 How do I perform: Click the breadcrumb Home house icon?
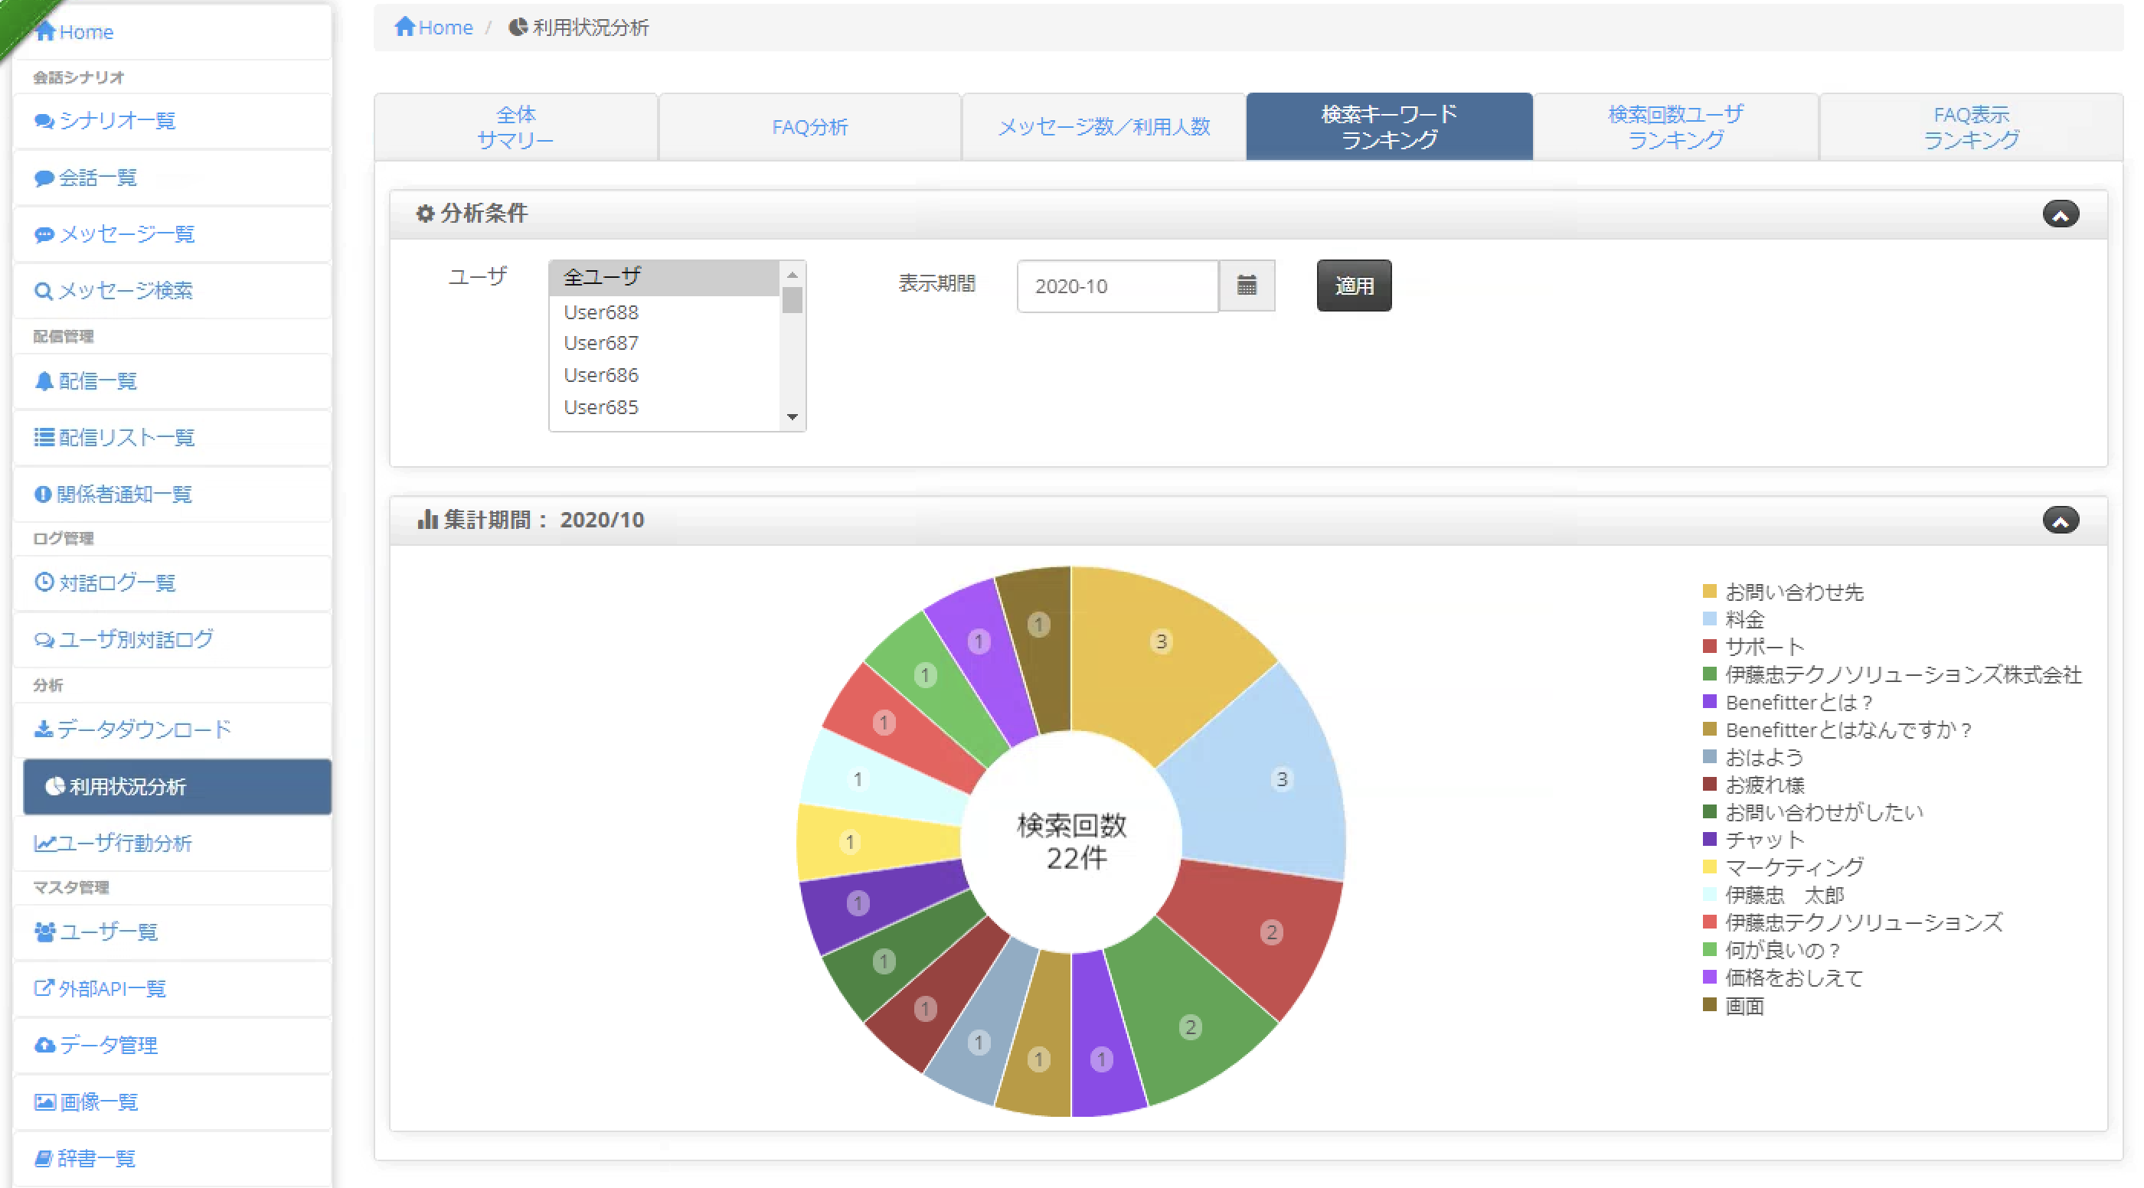(404, 27)
